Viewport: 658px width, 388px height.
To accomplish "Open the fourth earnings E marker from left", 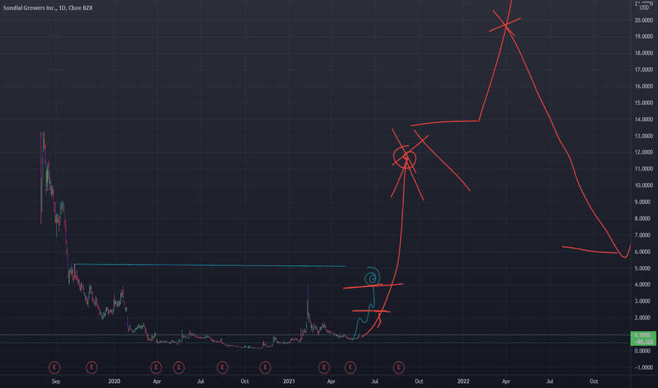I will coord(179,368).
